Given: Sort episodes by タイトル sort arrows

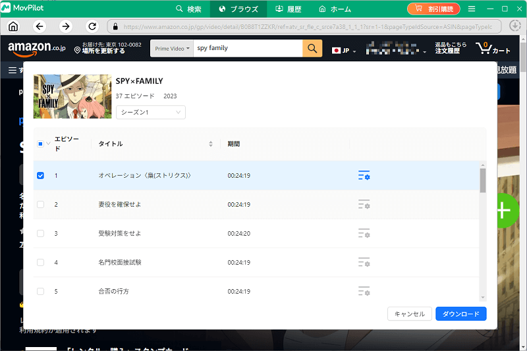Looking at the screenshot, I should (x=211, y=144).
